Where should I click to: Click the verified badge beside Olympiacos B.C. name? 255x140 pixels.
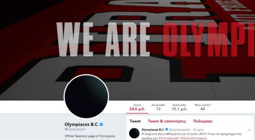(101, 124)
